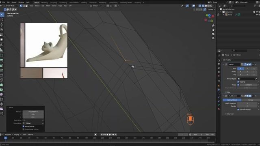Hide the Collection via its eye icon
Image resolution: width=260 pixels, height=146 pixels.
(x=257, y=12)
